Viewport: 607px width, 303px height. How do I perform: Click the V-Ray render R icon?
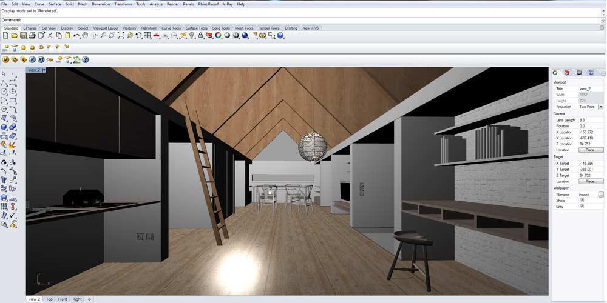[x=32, y=59]
